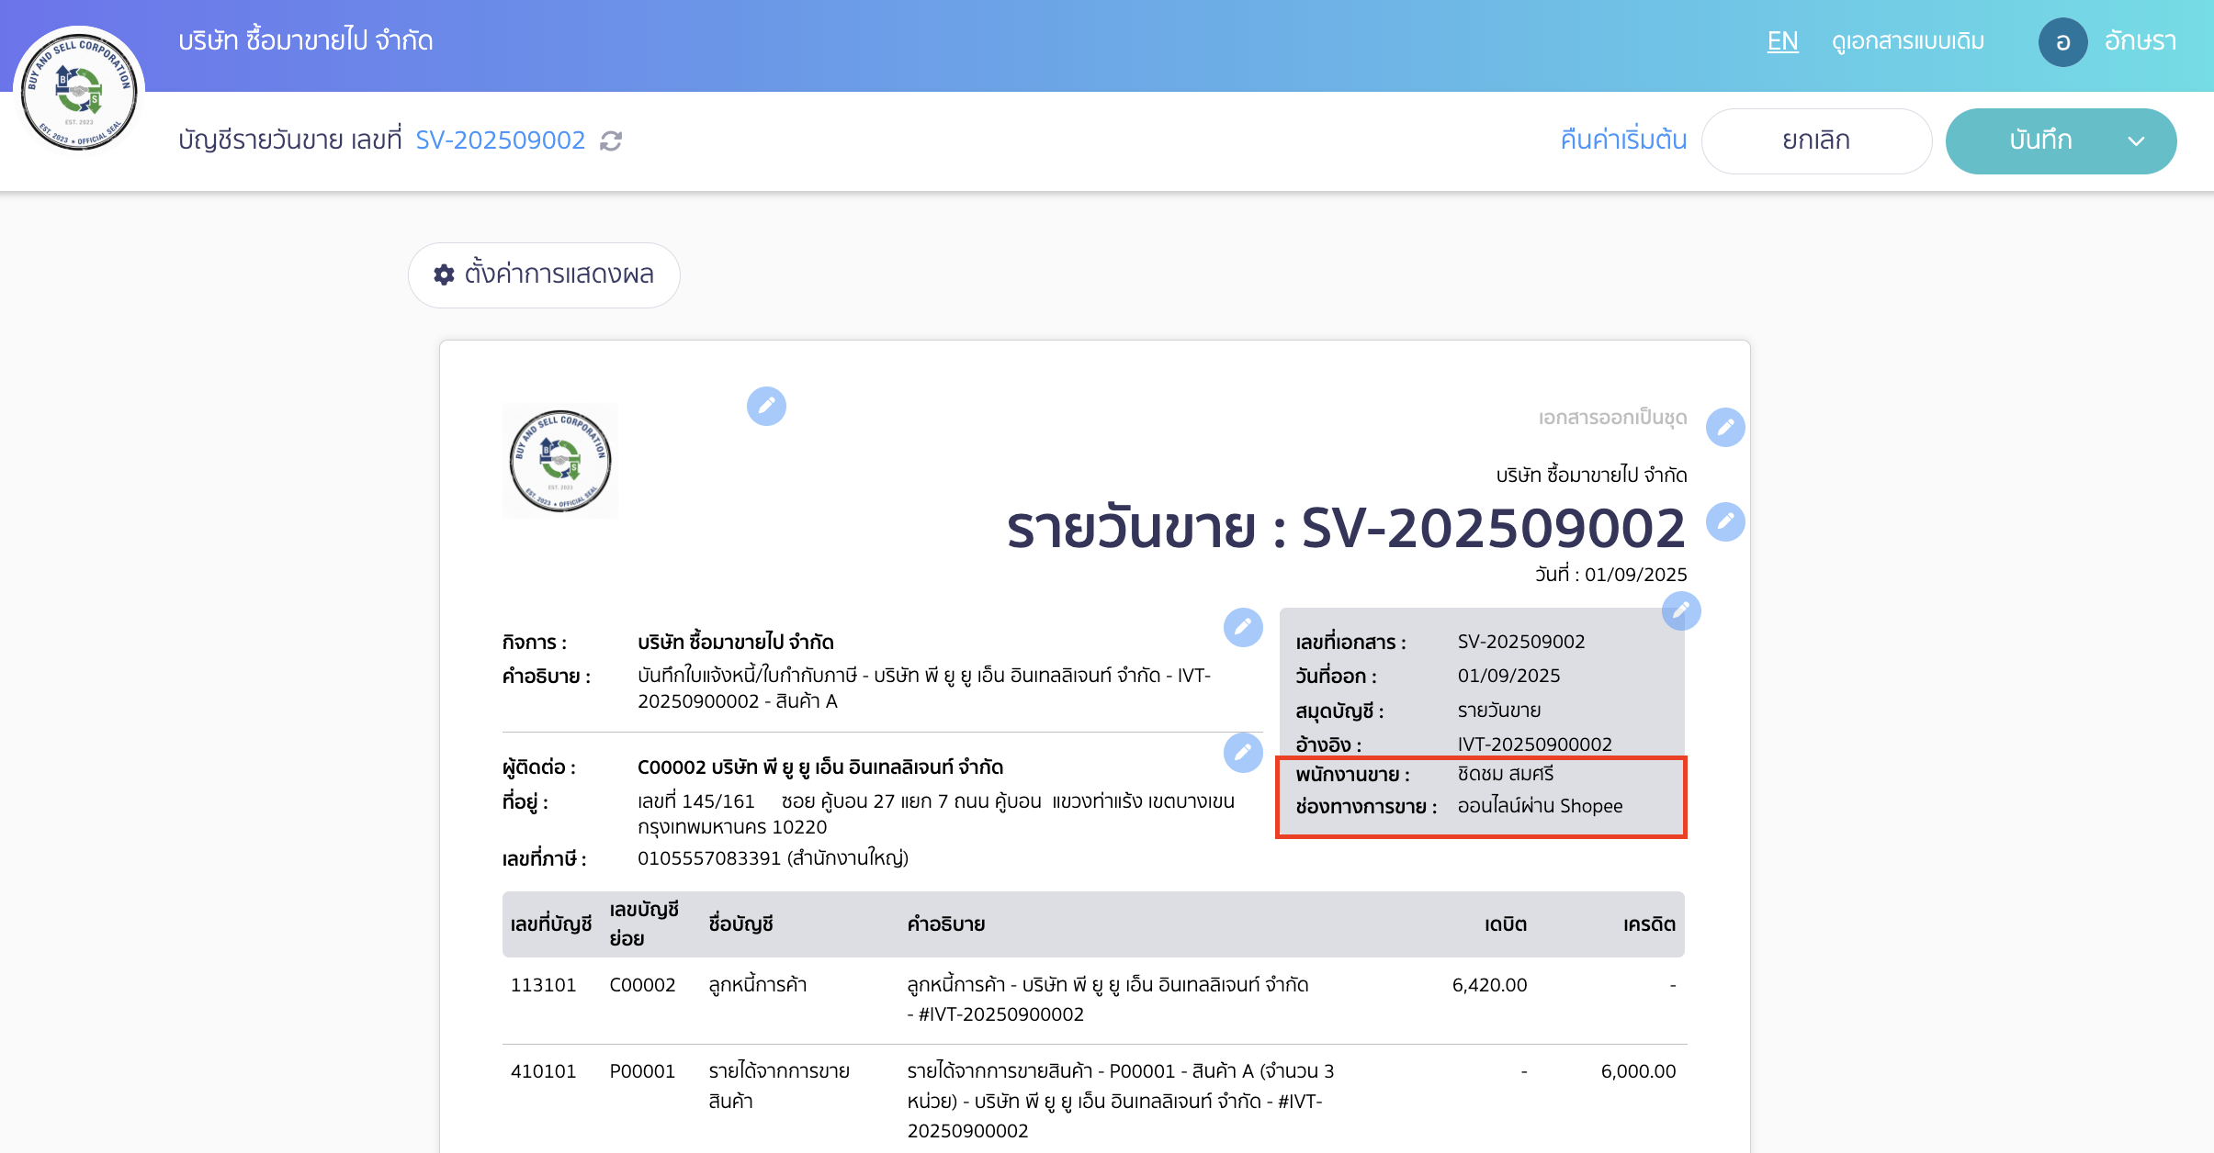Click the Buy and Sell Corporation logo

[x=79, y=90]
